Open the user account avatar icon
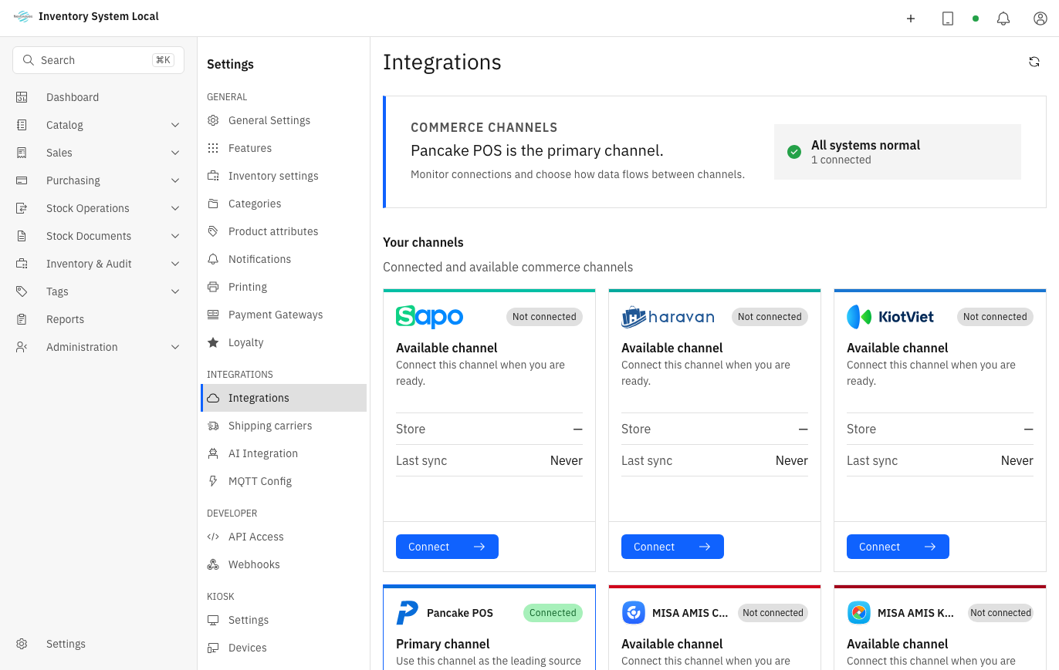The height and width of the screenshot is (670, 1059). (x=1040, y=19)
